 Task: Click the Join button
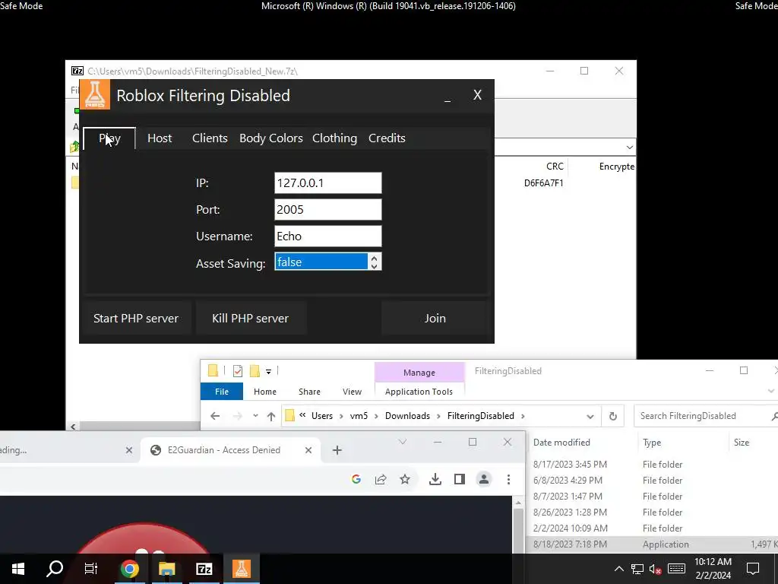click(435, 319)
